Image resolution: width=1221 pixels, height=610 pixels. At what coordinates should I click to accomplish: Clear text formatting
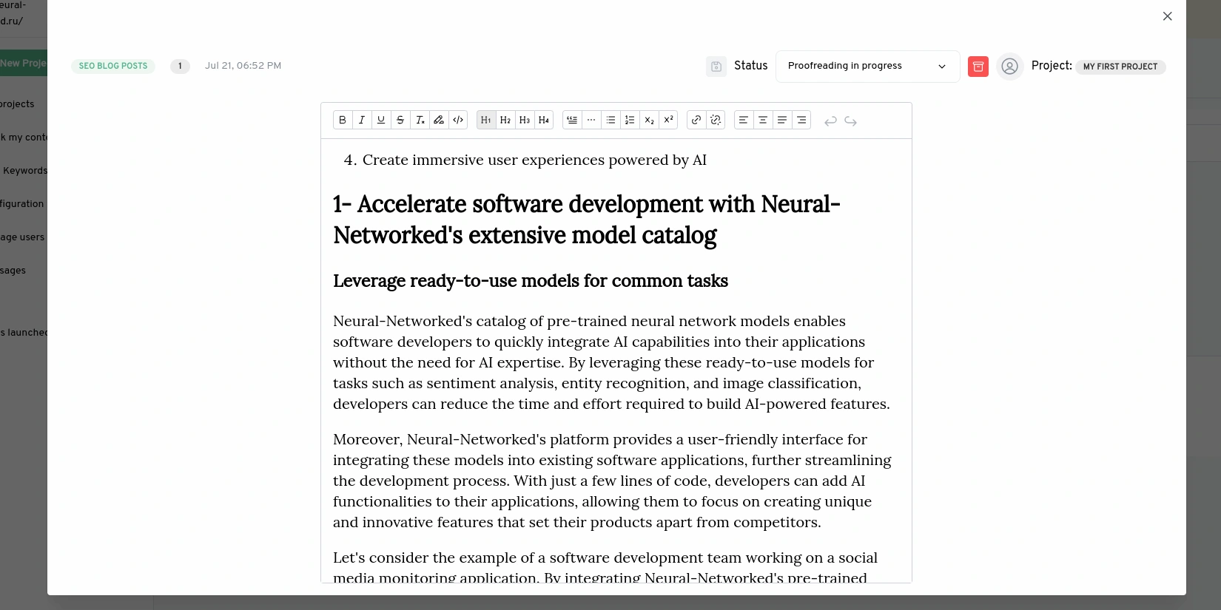point(420,120)
